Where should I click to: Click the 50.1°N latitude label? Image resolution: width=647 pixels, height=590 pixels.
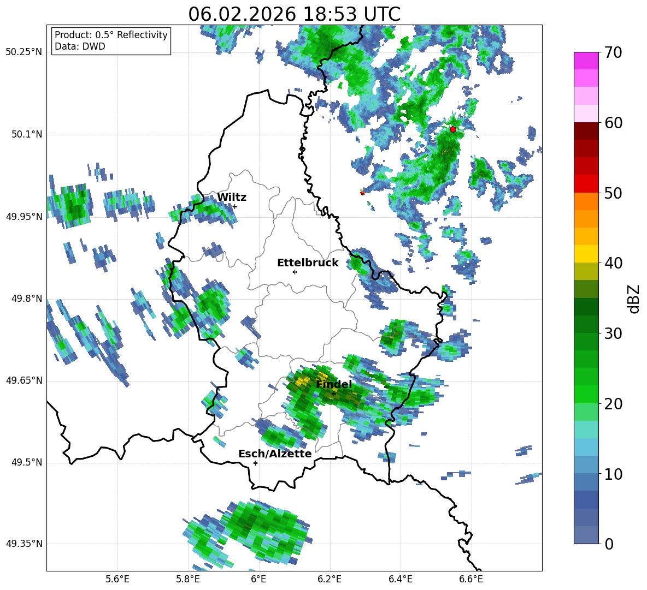pyautogui.click(x=26, y=134)
